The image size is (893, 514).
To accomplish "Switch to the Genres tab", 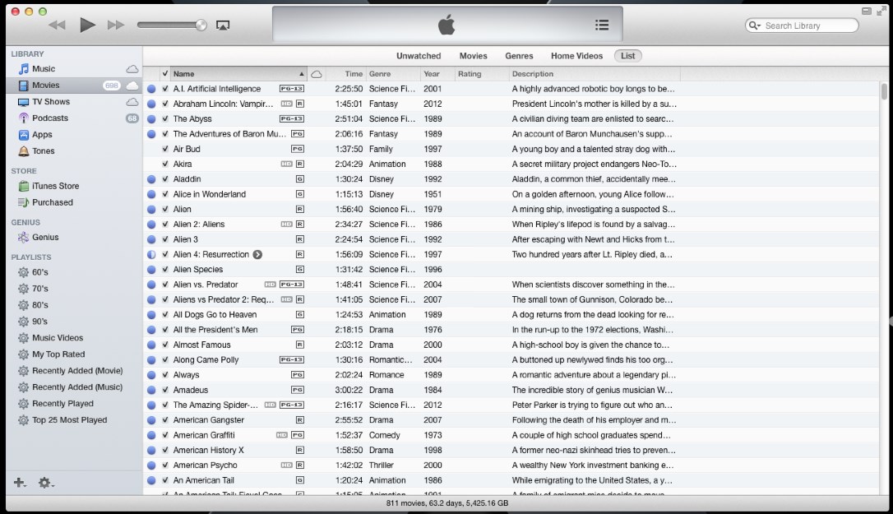I will pos(519,56).
